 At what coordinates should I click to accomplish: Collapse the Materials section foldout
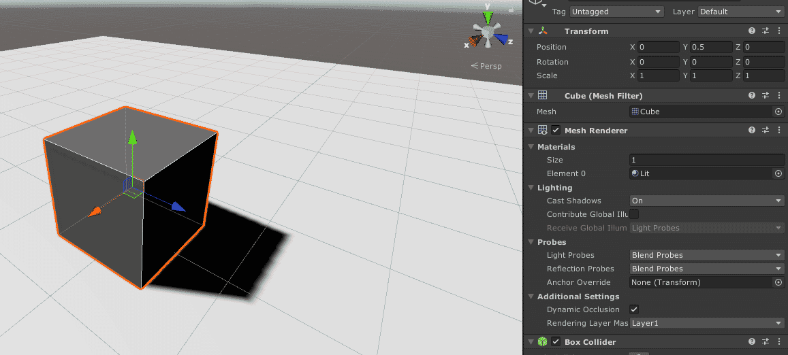tap(531, 147)
